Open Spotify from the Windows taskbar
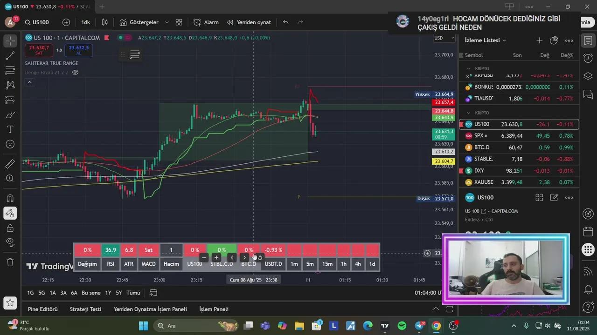597x335 pixels. pos(402,326)
